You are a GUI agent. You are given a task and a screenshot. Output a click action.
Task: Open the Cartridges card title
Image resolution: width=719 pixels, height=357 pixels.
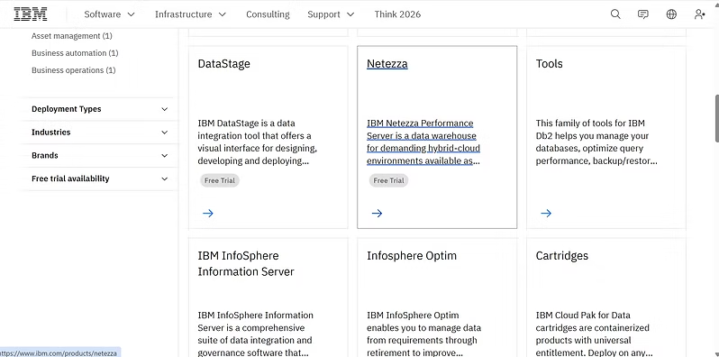coord(561,256)
